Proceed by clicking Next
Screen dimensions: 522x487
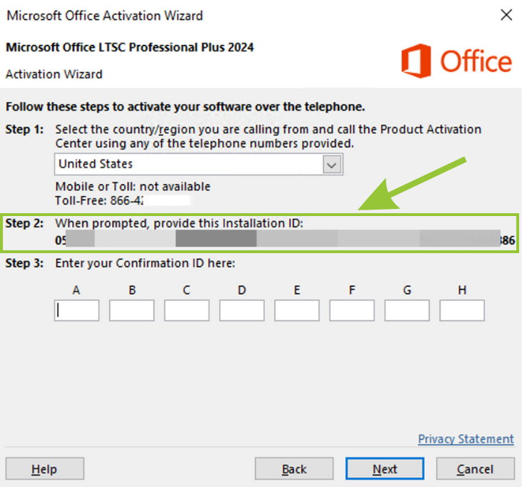click(x=384, y=468)
